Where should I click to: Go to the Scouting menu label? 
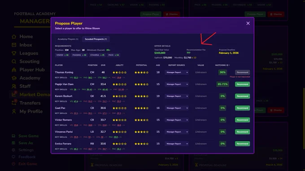(x=29, y=61)
